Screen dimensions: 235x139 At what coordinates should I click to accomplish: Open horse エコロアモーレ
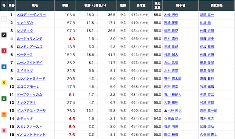[28, 87]
